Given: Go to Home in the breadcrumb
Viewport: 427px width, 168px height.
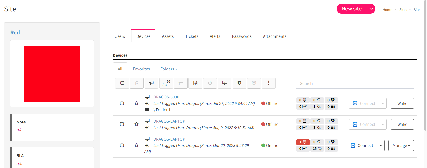Looking at the screenshot, I should [387, 10].
